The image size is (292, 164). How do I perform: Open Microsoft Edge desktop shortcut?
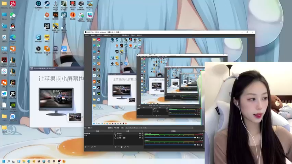tap(13, 38)
